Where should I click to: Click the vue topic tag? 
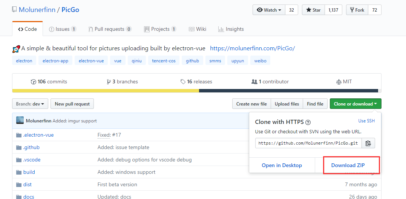(x=118, y=61)
